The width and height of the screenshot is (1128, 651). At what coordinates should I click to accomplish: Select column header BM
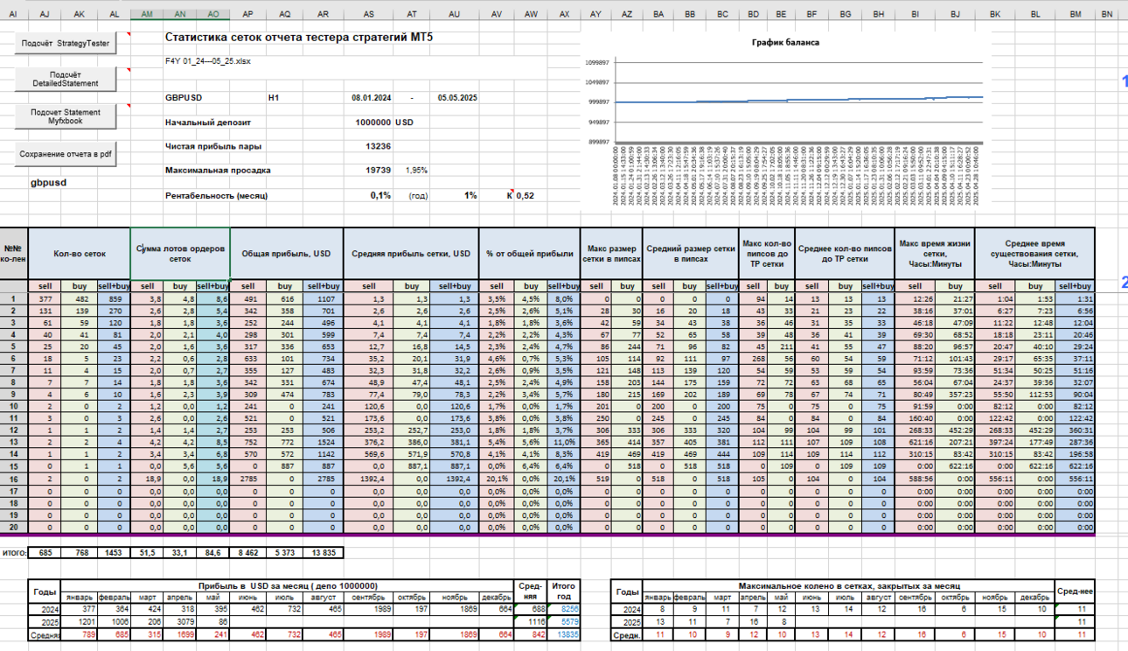tap(1076, 14)
